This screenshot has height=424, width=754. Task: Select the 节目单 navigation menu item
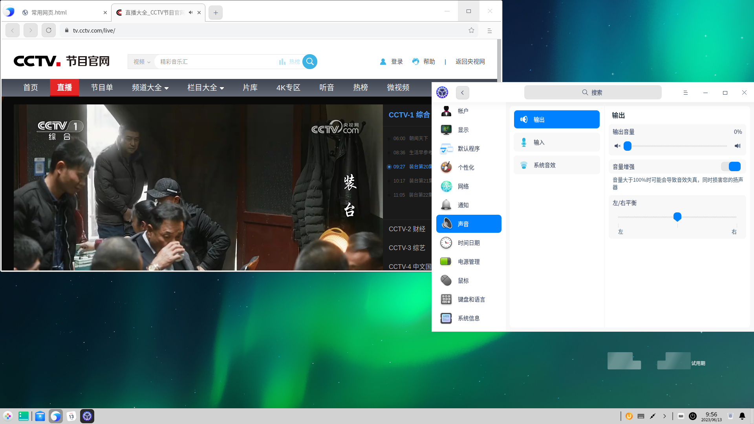coord(102,88)
